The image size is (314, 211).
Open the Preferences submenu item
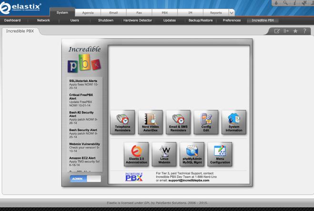232,20
